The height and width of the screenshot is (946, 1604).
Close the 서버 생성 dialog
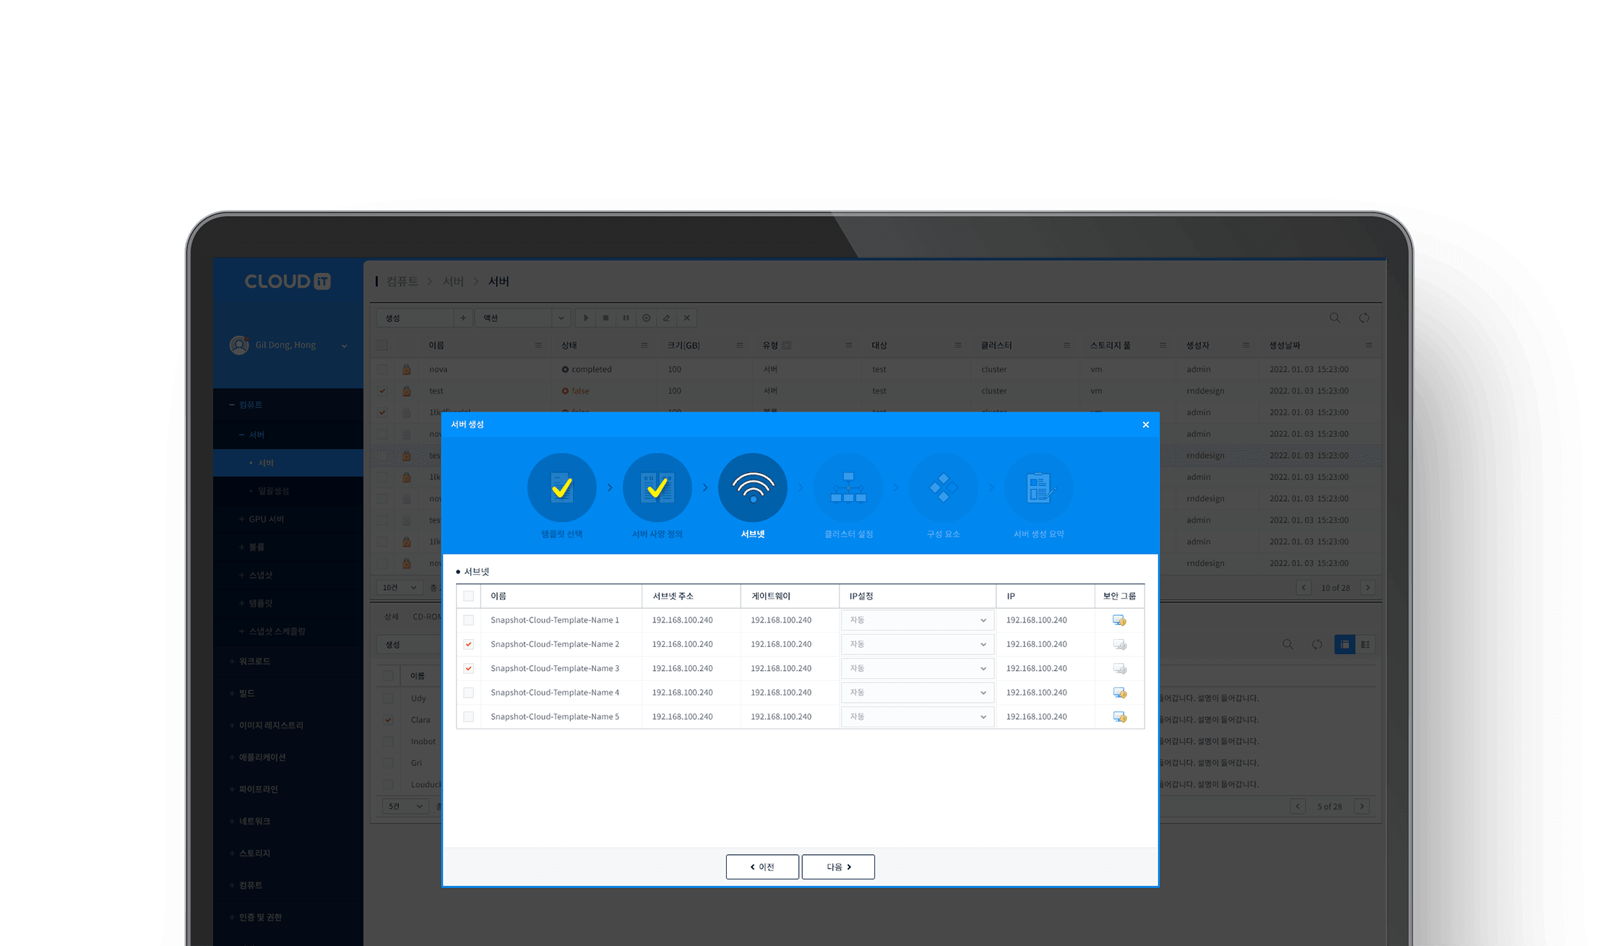pyautogui.click(x=1145, y=425)
